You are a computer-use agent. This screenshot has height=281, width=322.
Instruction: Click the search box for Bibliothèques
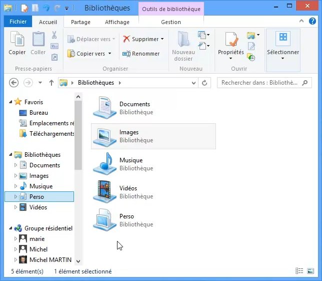coord(260,83)
